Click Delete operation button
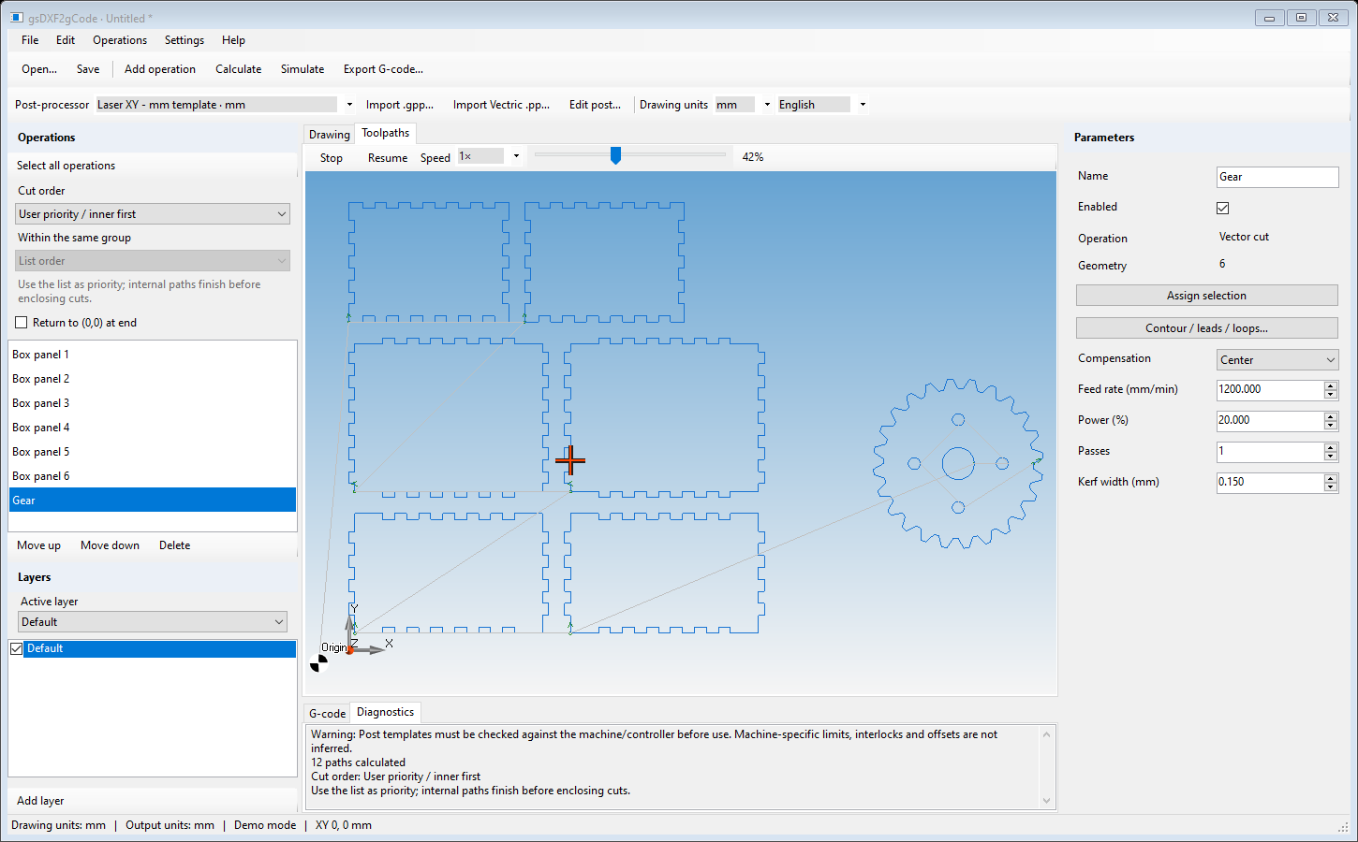Image resolution: width=1358 pixels, height=842 pixels. click(x=174, y=545)
